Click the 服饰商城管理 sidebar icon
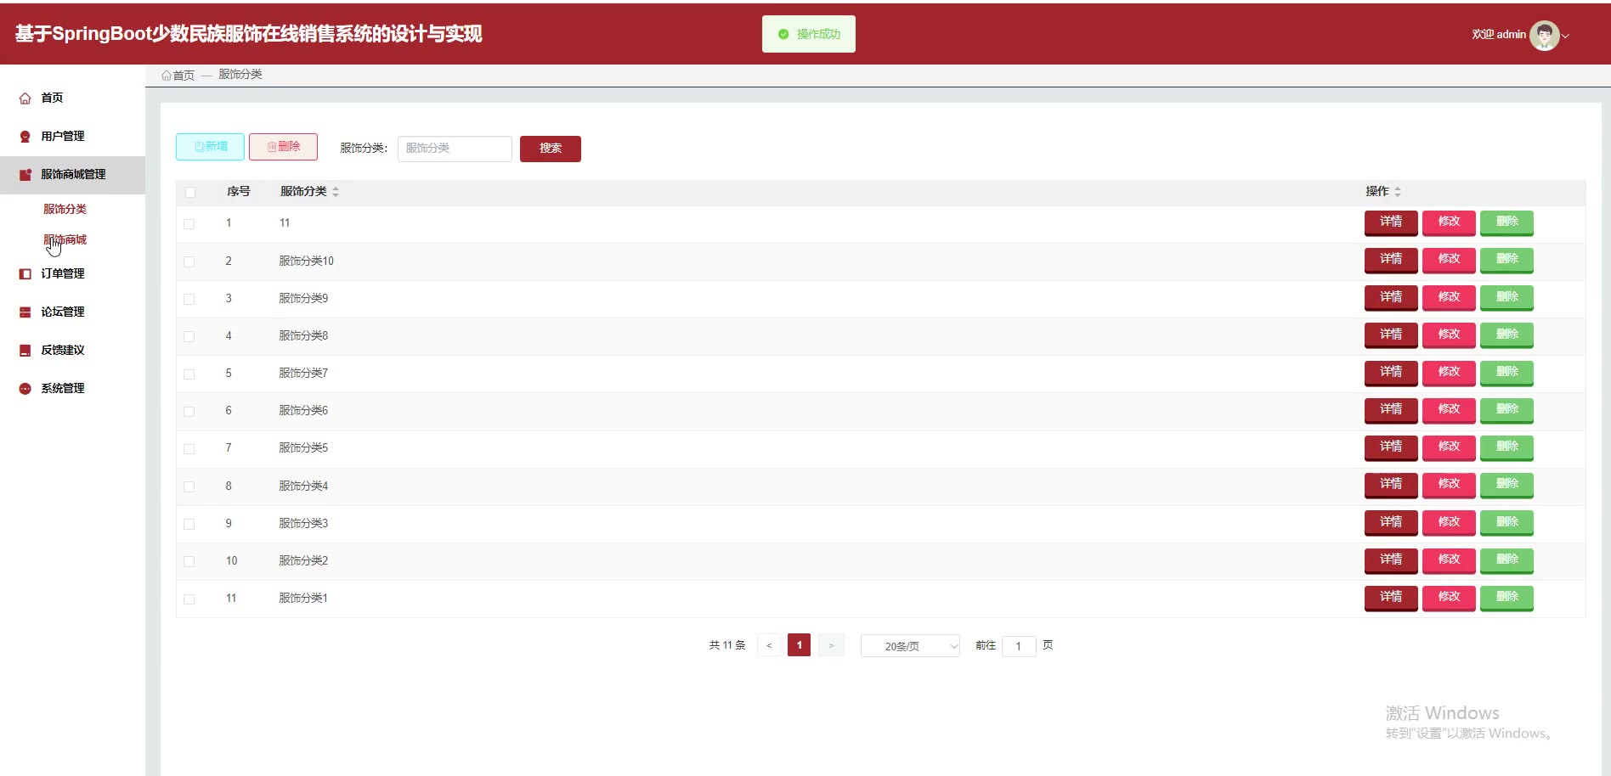1611x776 pixels. point(25,175)
